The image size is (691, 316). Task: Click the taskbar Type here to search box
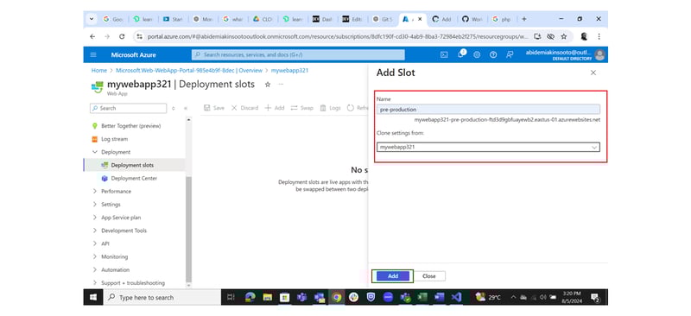162,298
